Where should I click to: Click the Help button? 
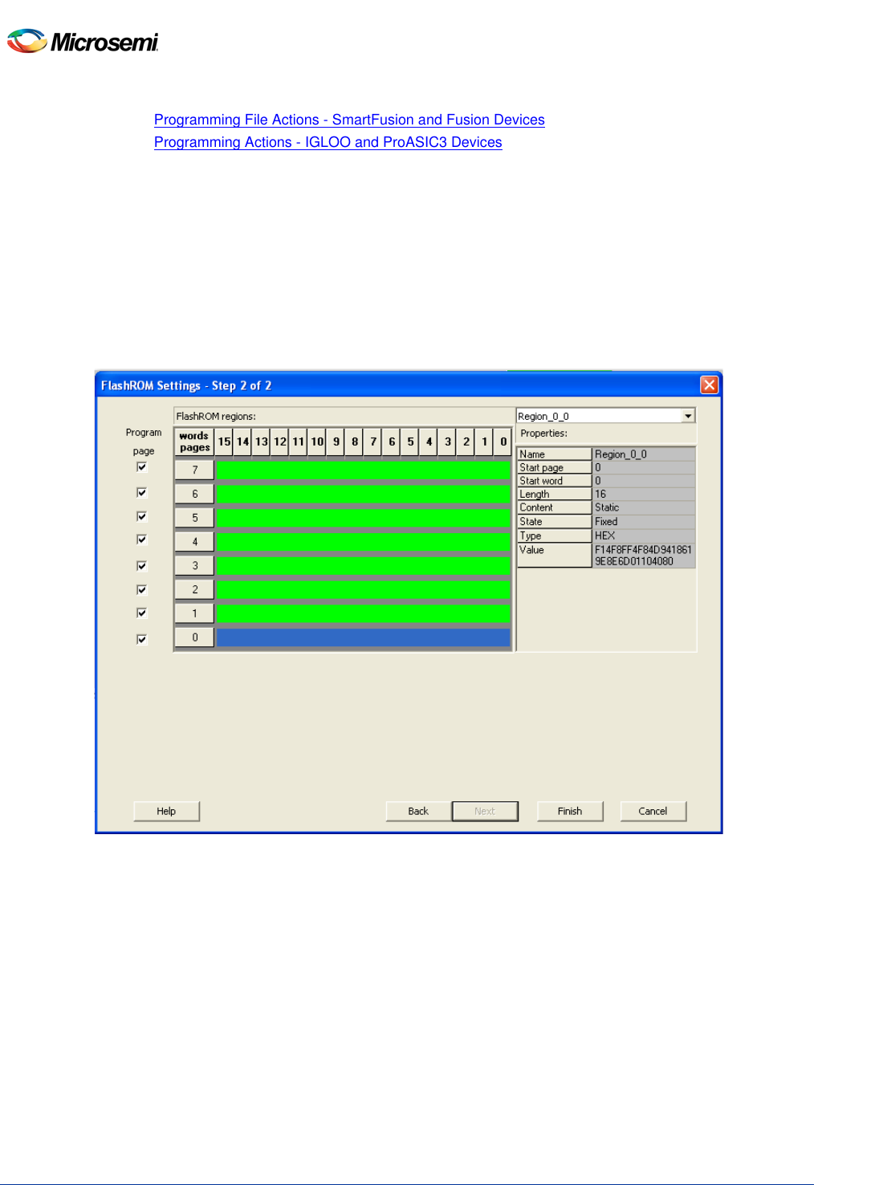coord(166,811)
